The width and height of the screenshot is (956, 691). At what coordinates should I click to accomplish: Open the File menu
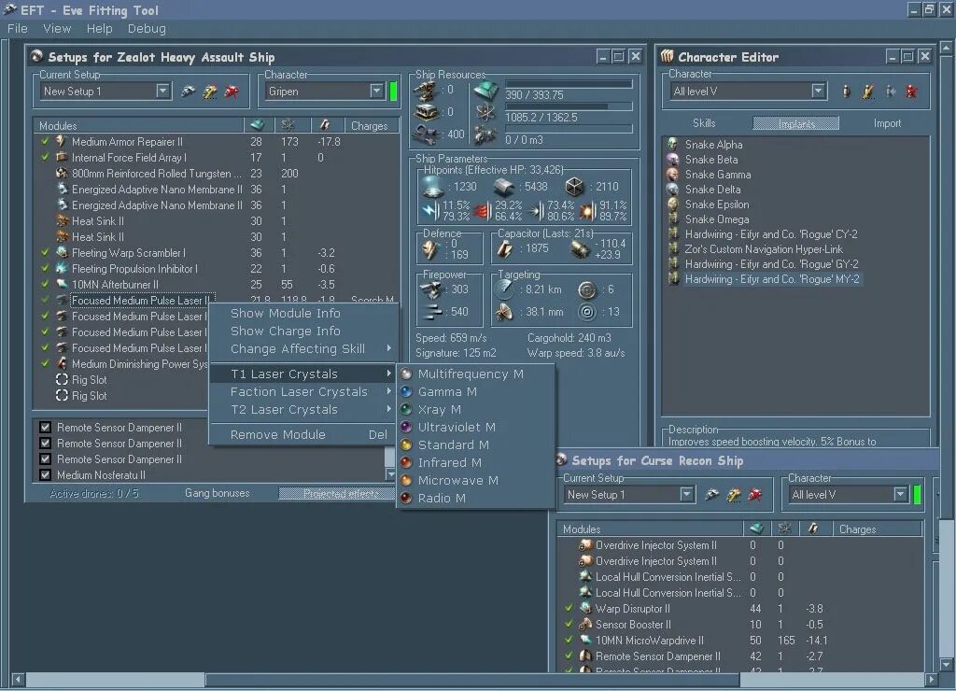(x=18, y=29)
